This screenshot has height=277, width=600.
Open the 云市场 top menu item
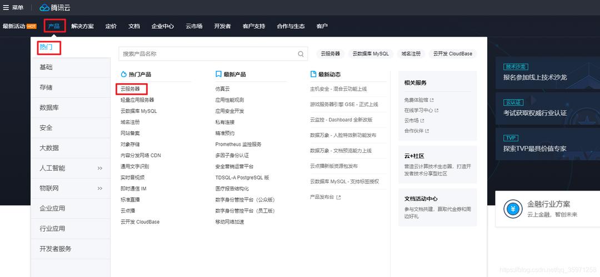pos(194,27)
